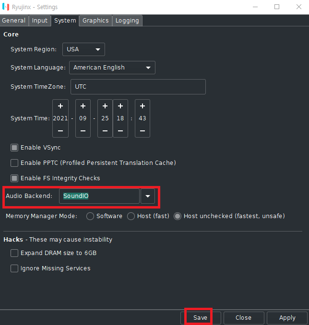
Task: Click the System TimeZone input field
Action: (138, 87)
